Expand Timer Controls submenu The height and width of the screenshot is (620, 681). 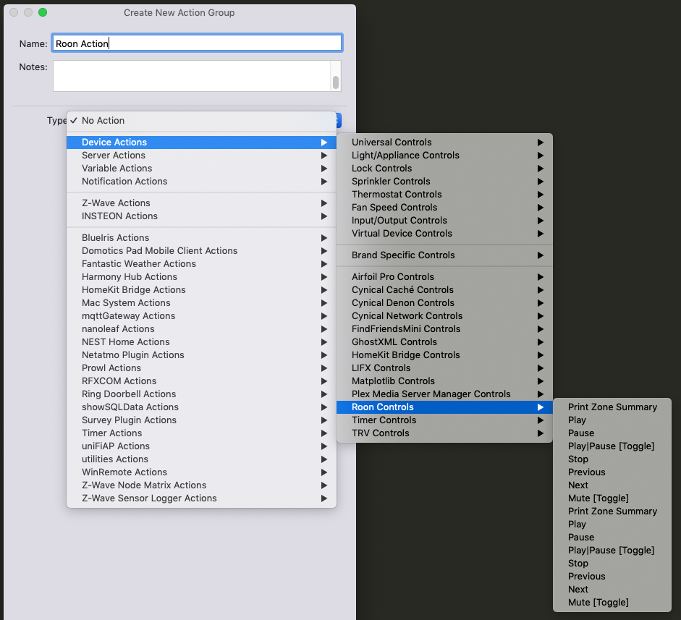point(445,420)
